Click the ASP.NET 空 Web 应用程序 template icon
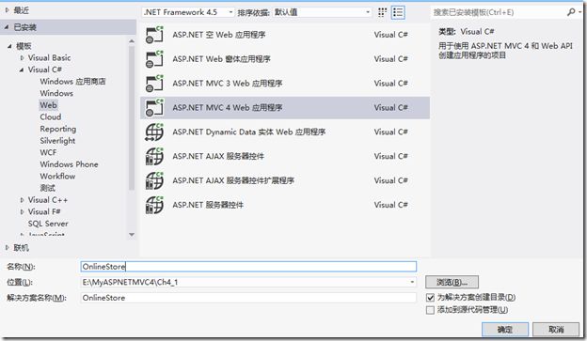 154,35
